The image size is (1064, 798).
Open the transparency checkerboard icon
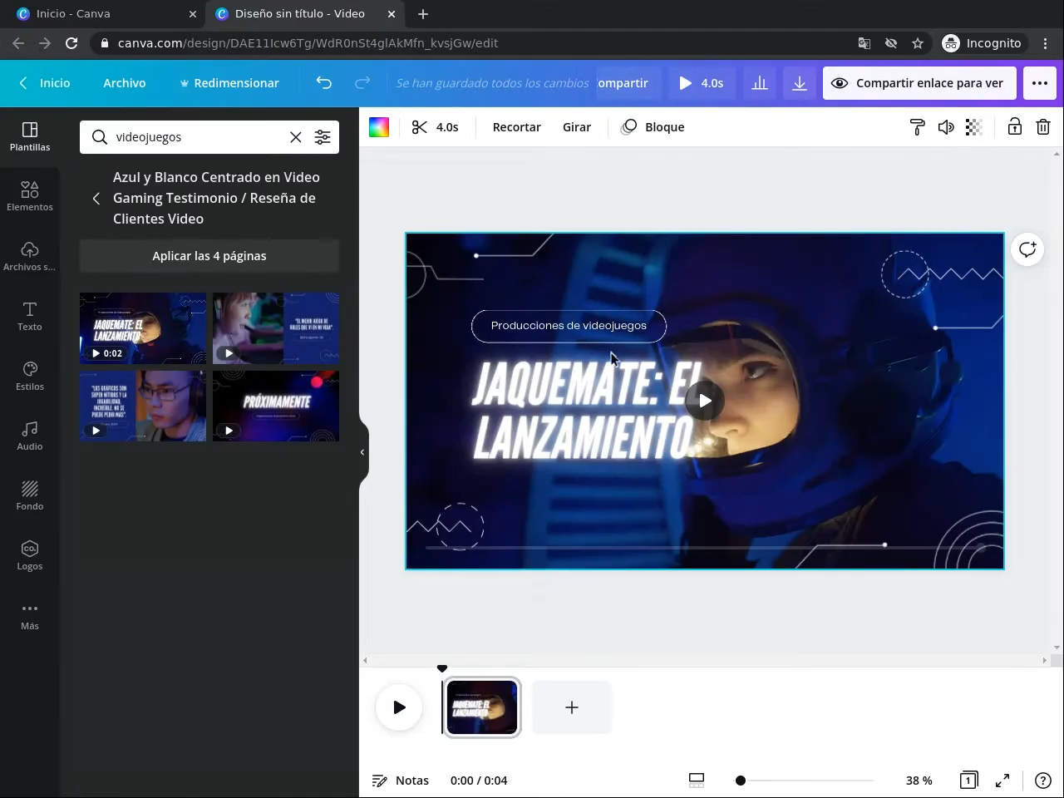973,127
